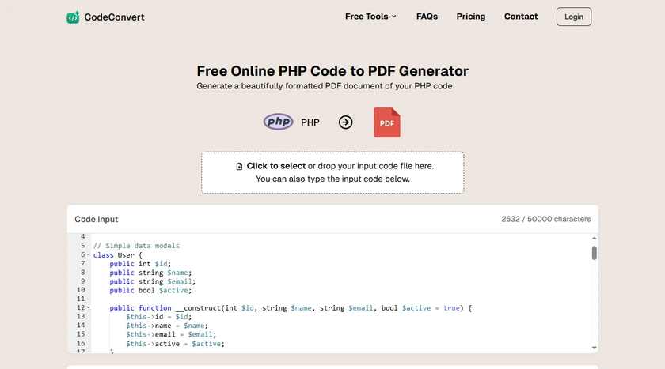This screenshot has width=665, height=369.
Task: Click the '// Simple data models' comment line
Action: [136, 246]
